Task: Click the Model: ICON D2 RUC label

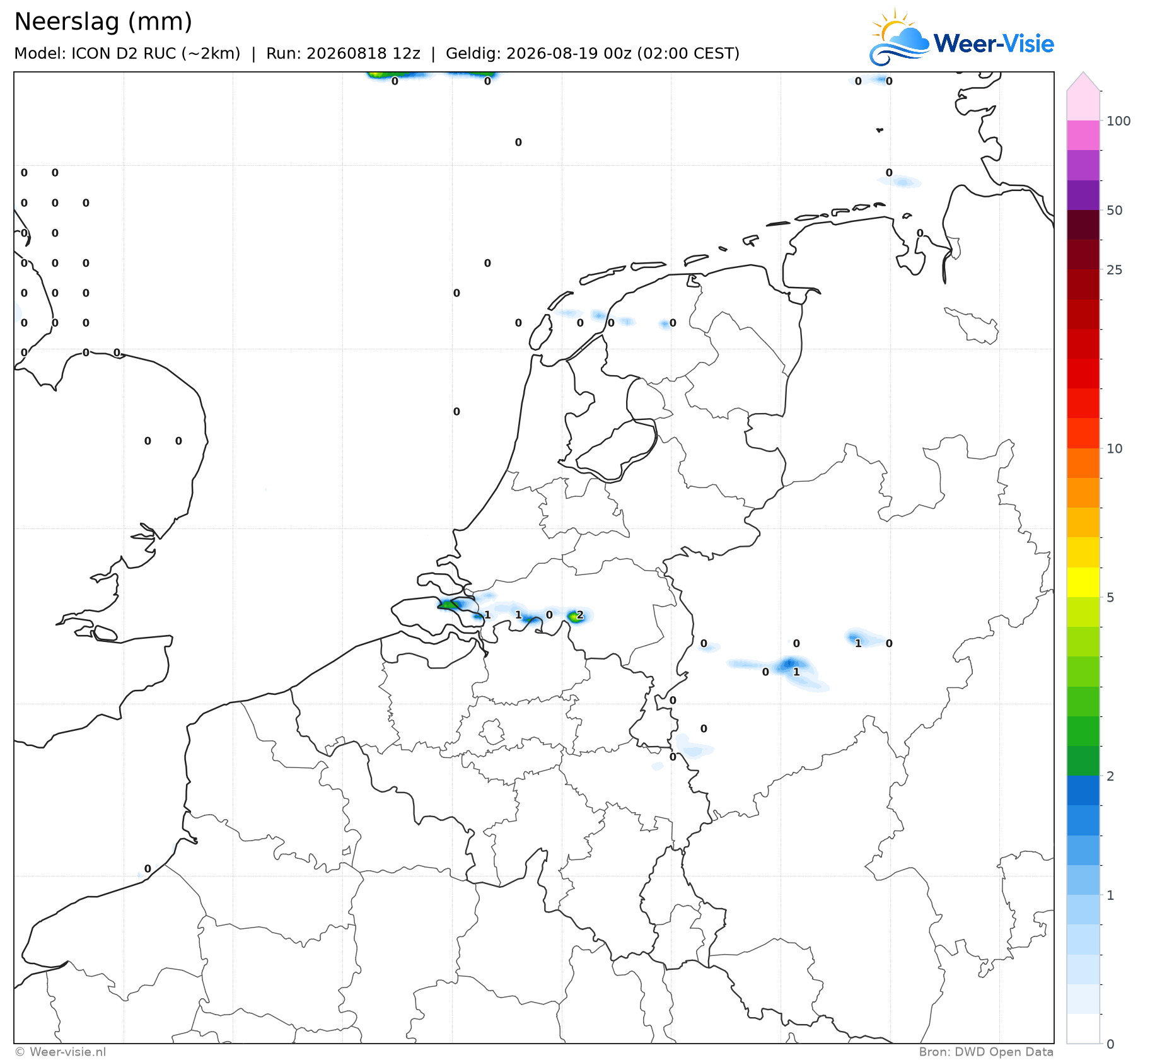Action: tap(127, 54)
